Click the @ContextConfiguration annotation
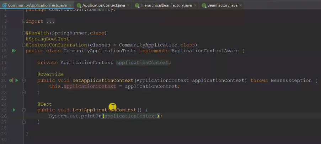321x144 pixels. point(56,45)
